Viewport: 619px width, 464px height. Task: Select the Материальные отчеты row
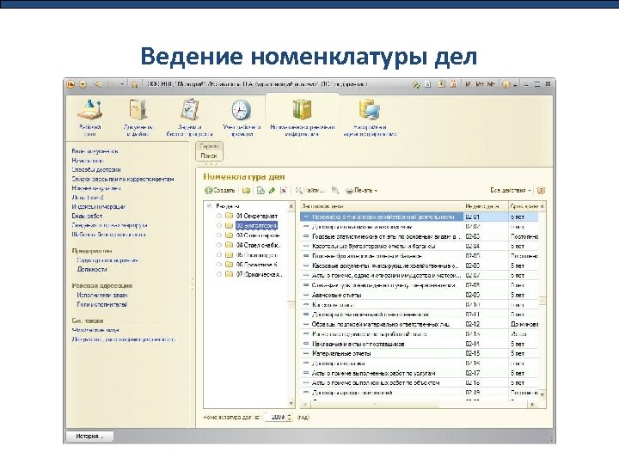(x=420, y=353)
